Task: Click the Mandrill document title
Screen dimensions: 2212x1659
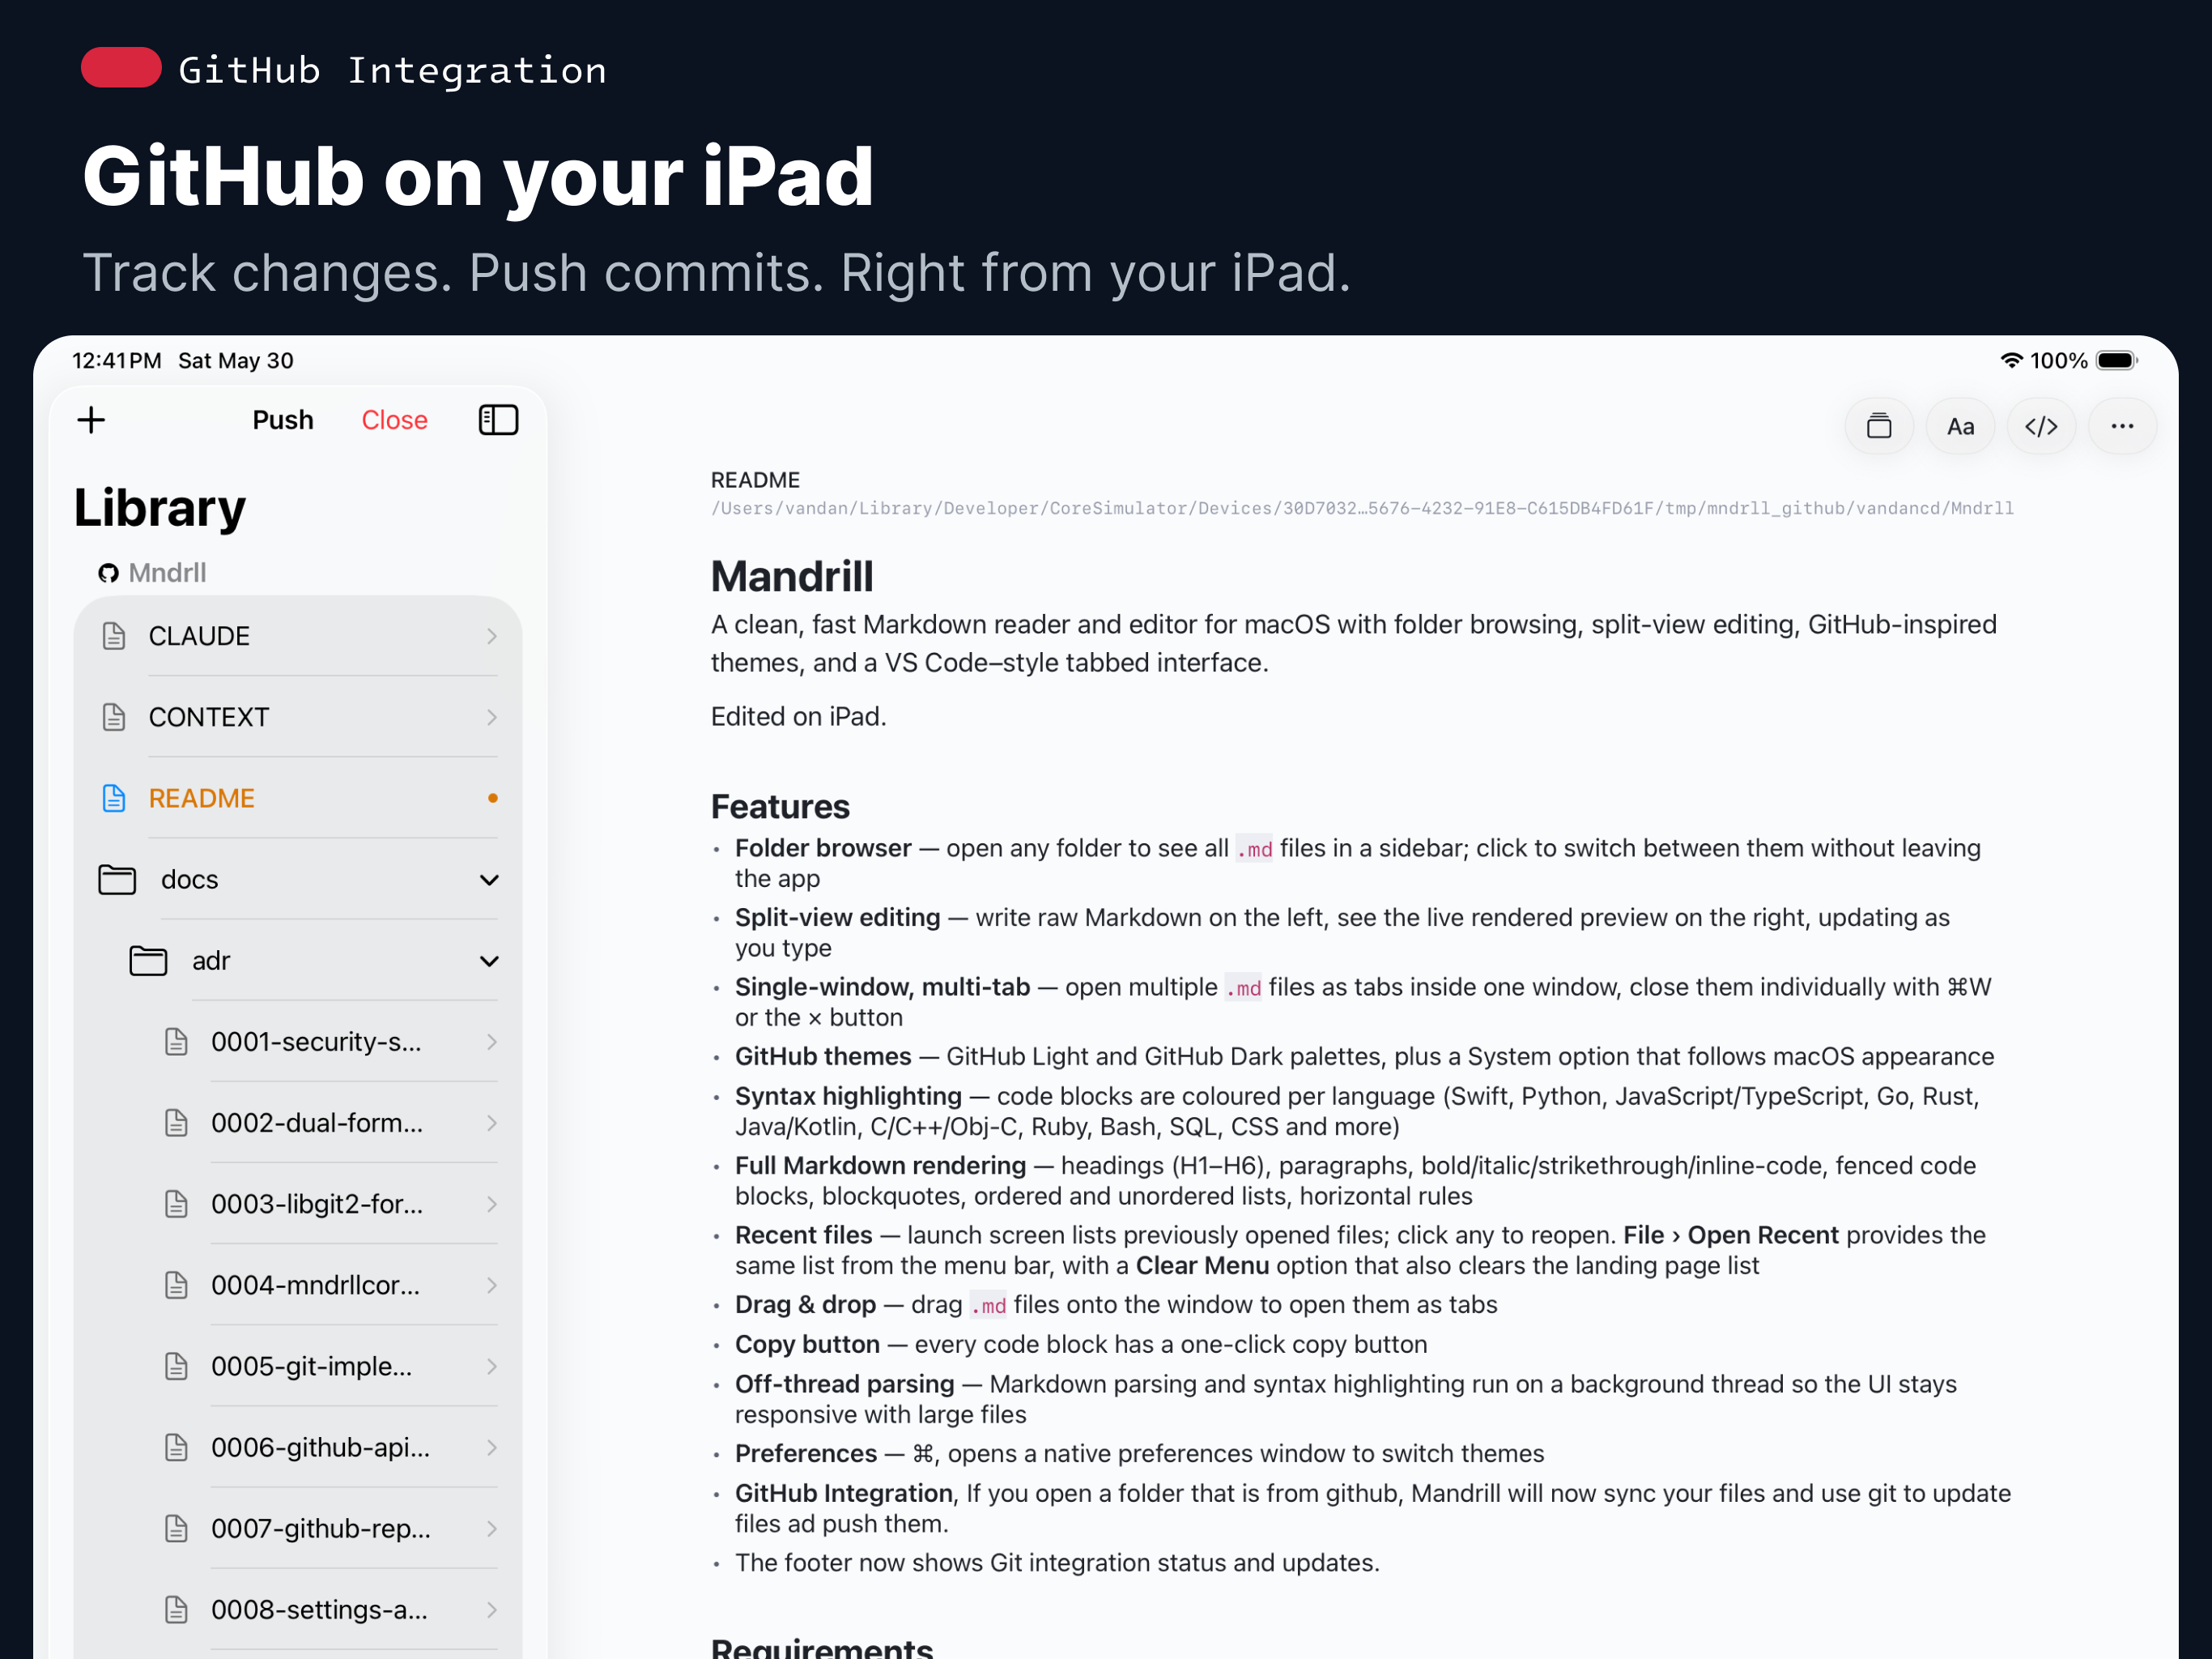Action: click(x=792, y=576)
